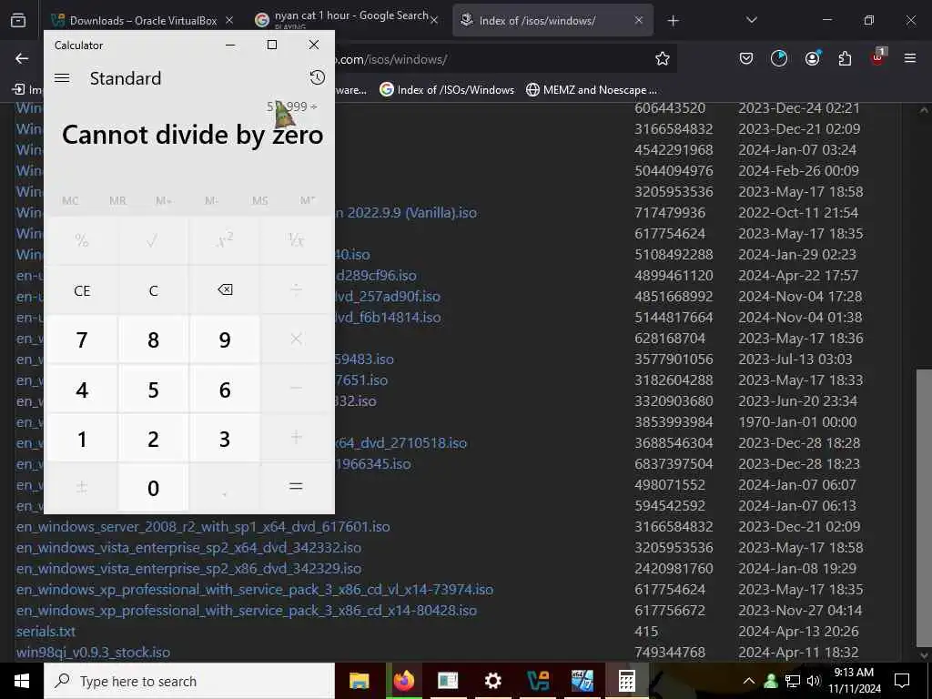Open the MEMZ and Noescape bookmark
Image resolution: width=932 pixels, height=699 pixels.
(592, 90)
